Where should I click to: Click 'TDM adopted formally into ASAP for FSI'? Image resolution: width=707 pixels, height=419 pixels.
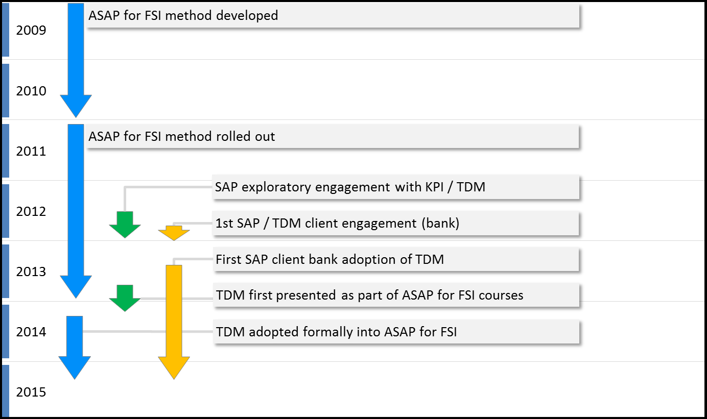[x=396, y=332]
